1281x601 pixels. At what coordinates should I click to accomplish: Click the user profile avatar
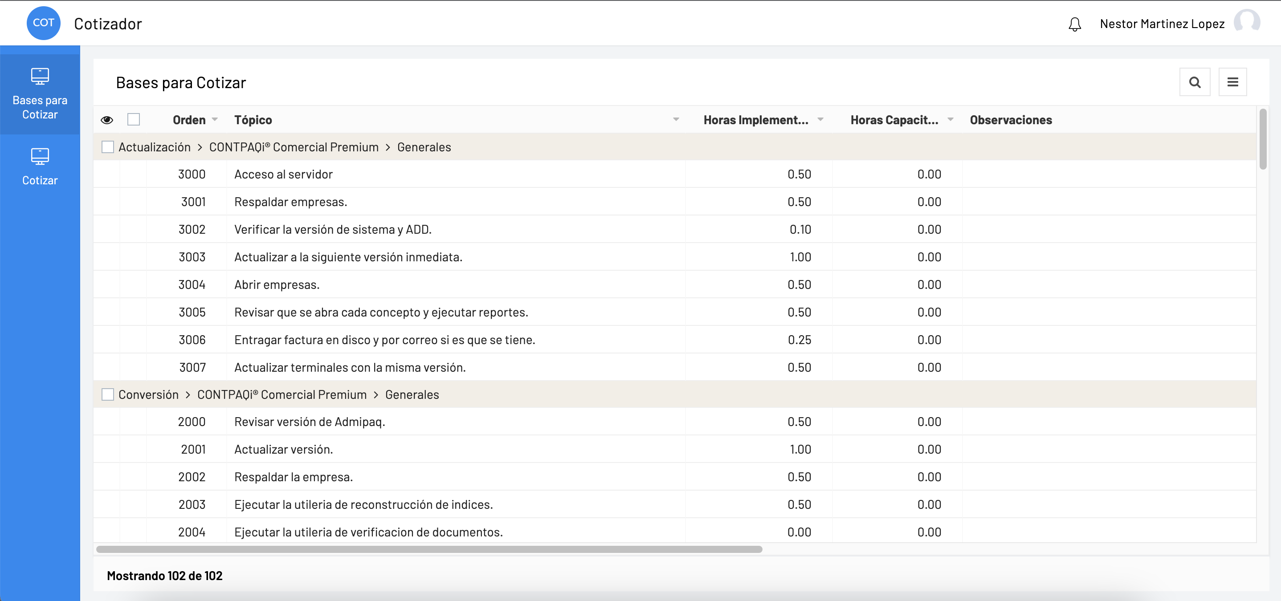pyautogui.click(x=1246, y=22)
